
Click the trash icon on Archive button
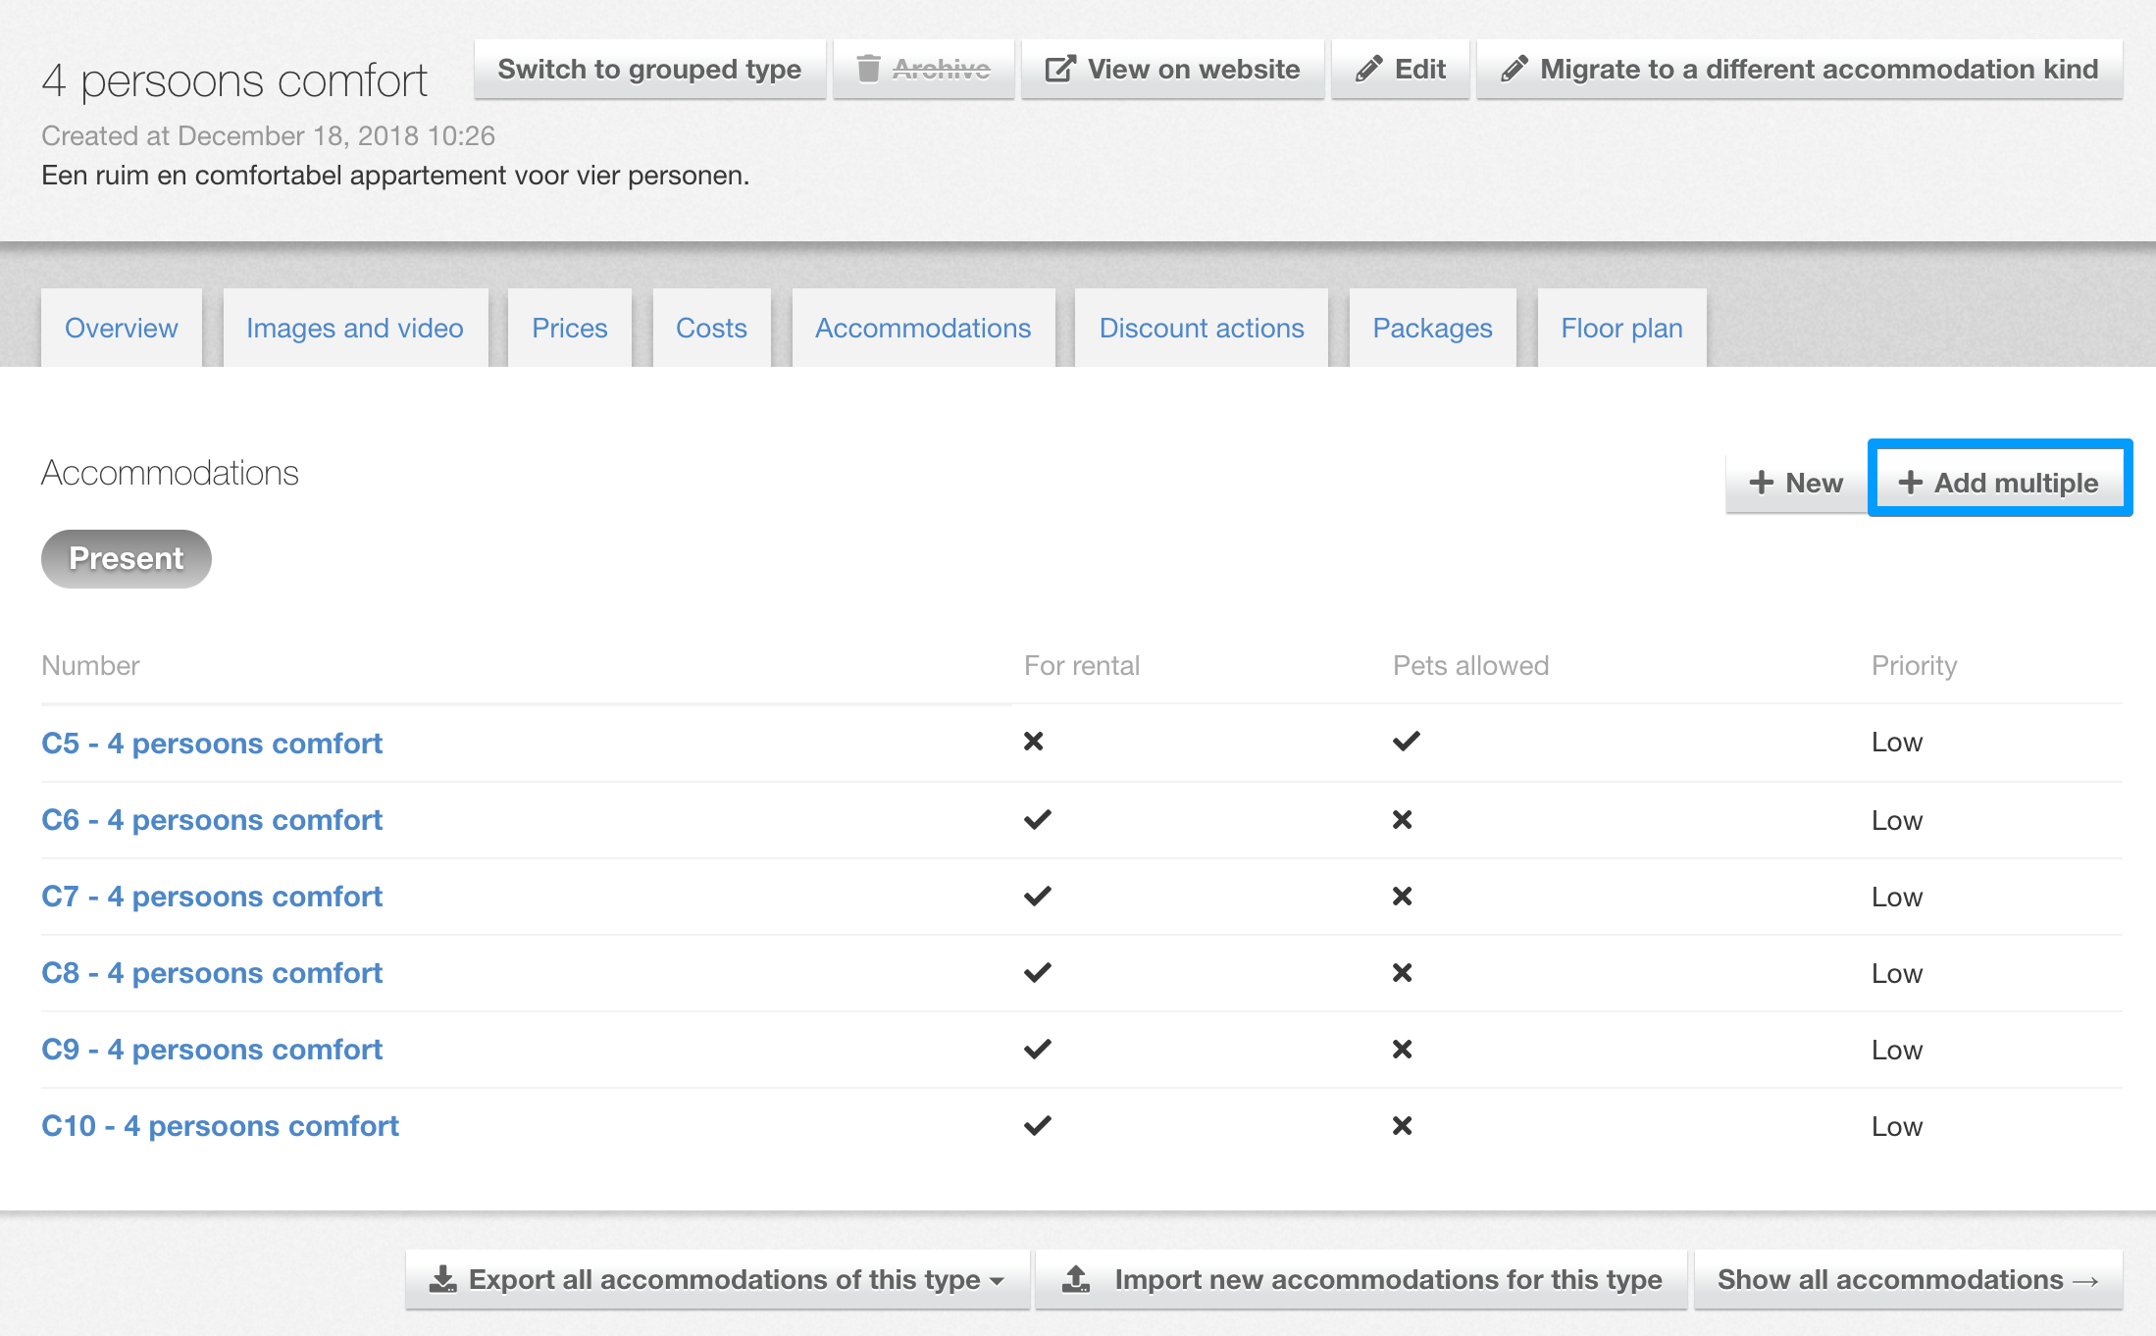pyautogui.click(x=868, y=69)
